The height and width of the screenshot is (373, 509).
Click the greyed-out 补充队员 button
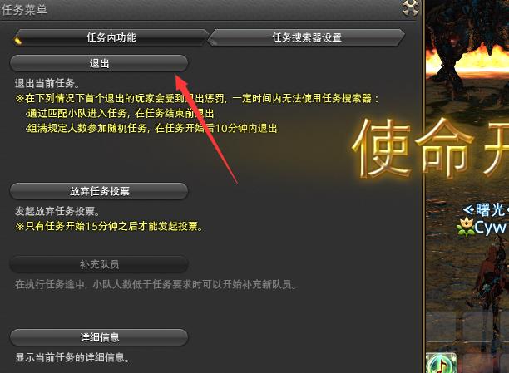point(99,264)
